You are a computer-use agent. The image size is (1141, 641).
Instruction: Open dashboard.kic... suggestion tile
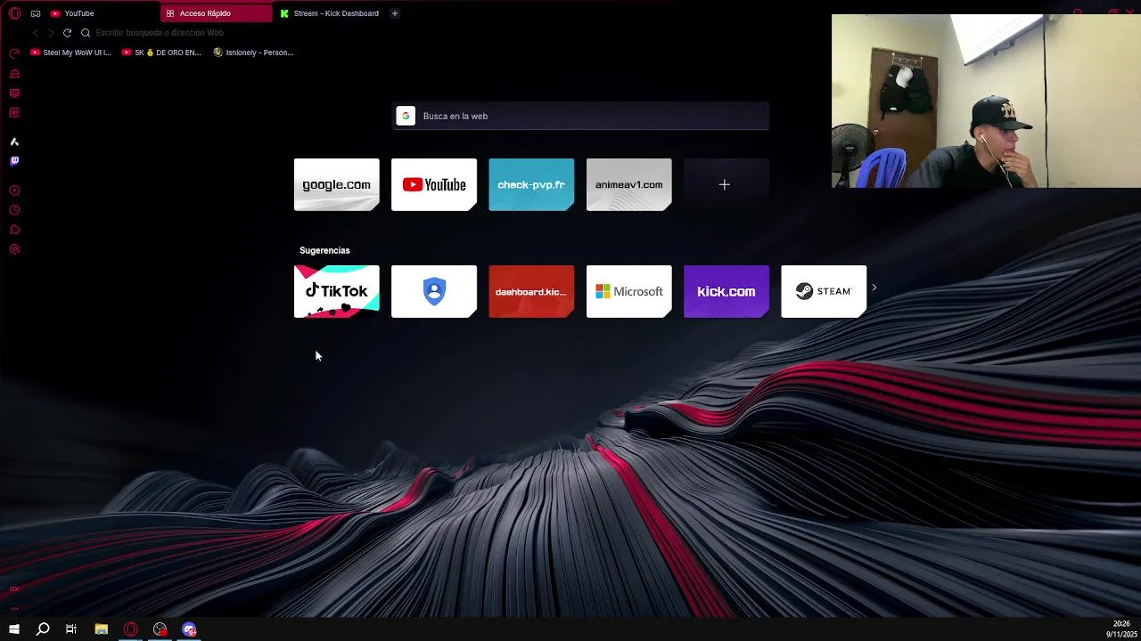click(531, 291)
